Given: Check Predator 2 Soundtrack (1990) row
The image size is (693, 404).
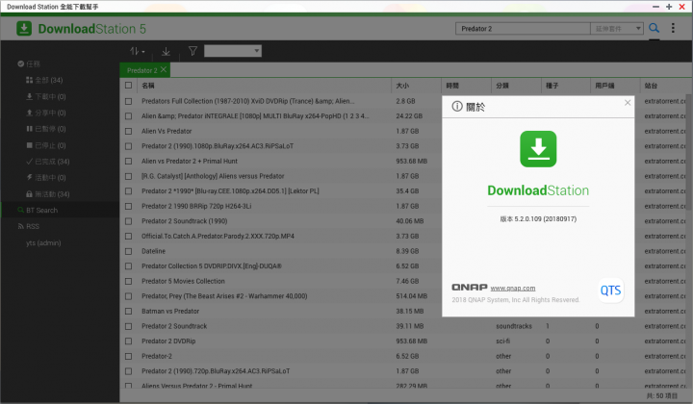Looking at the screenshot, I should pos(128,221).
